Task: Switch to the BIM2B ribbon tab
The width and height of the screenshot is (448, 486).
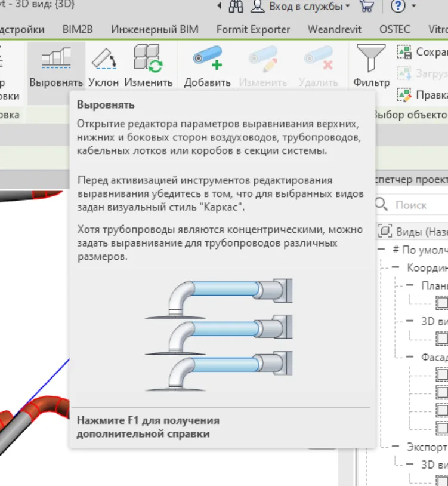Action: (78, 29)
